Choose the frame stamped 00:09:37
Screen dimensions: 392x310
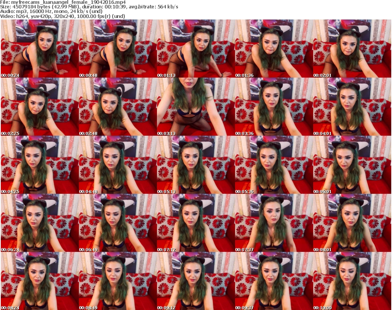pos(274,281)
